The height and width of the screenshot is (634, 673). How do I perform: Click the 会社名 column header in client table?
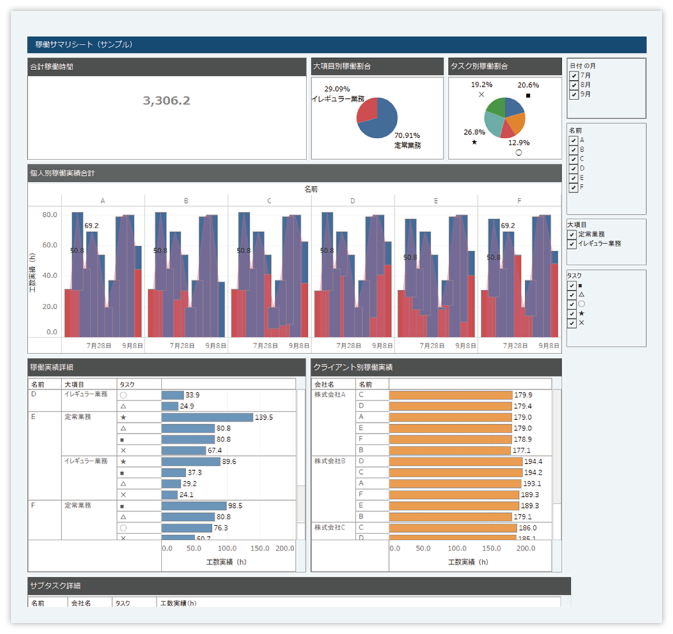point(324,385)
